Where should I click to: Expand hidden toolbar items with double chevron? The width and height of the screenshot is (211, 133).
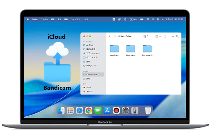[173, 36]
